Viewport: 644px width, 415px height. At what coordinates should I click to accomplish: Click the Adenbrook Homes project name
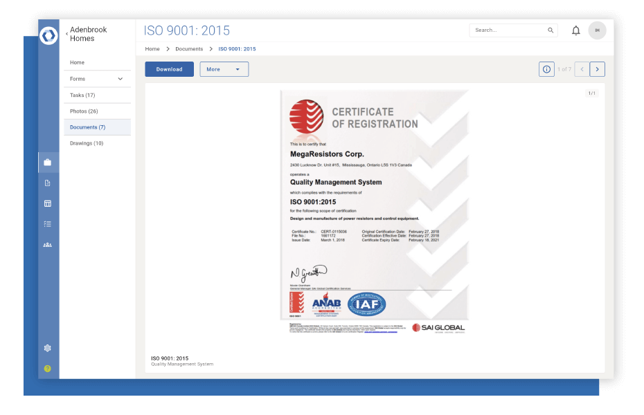pos(89,34)
